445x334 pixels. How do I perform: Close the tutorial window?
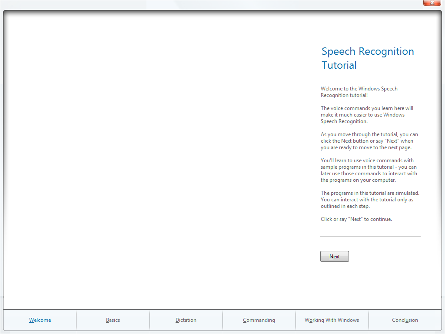pos(432,3)
